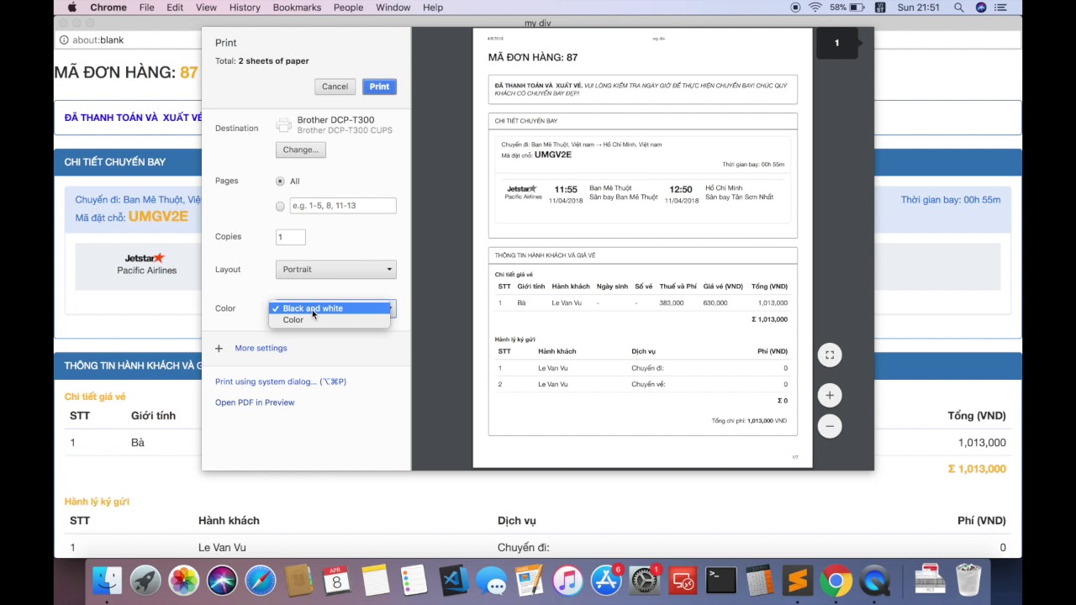Screen dimensions: 1076x605
Task: Open Reminders app in the dock
Action: pos(414,580)
